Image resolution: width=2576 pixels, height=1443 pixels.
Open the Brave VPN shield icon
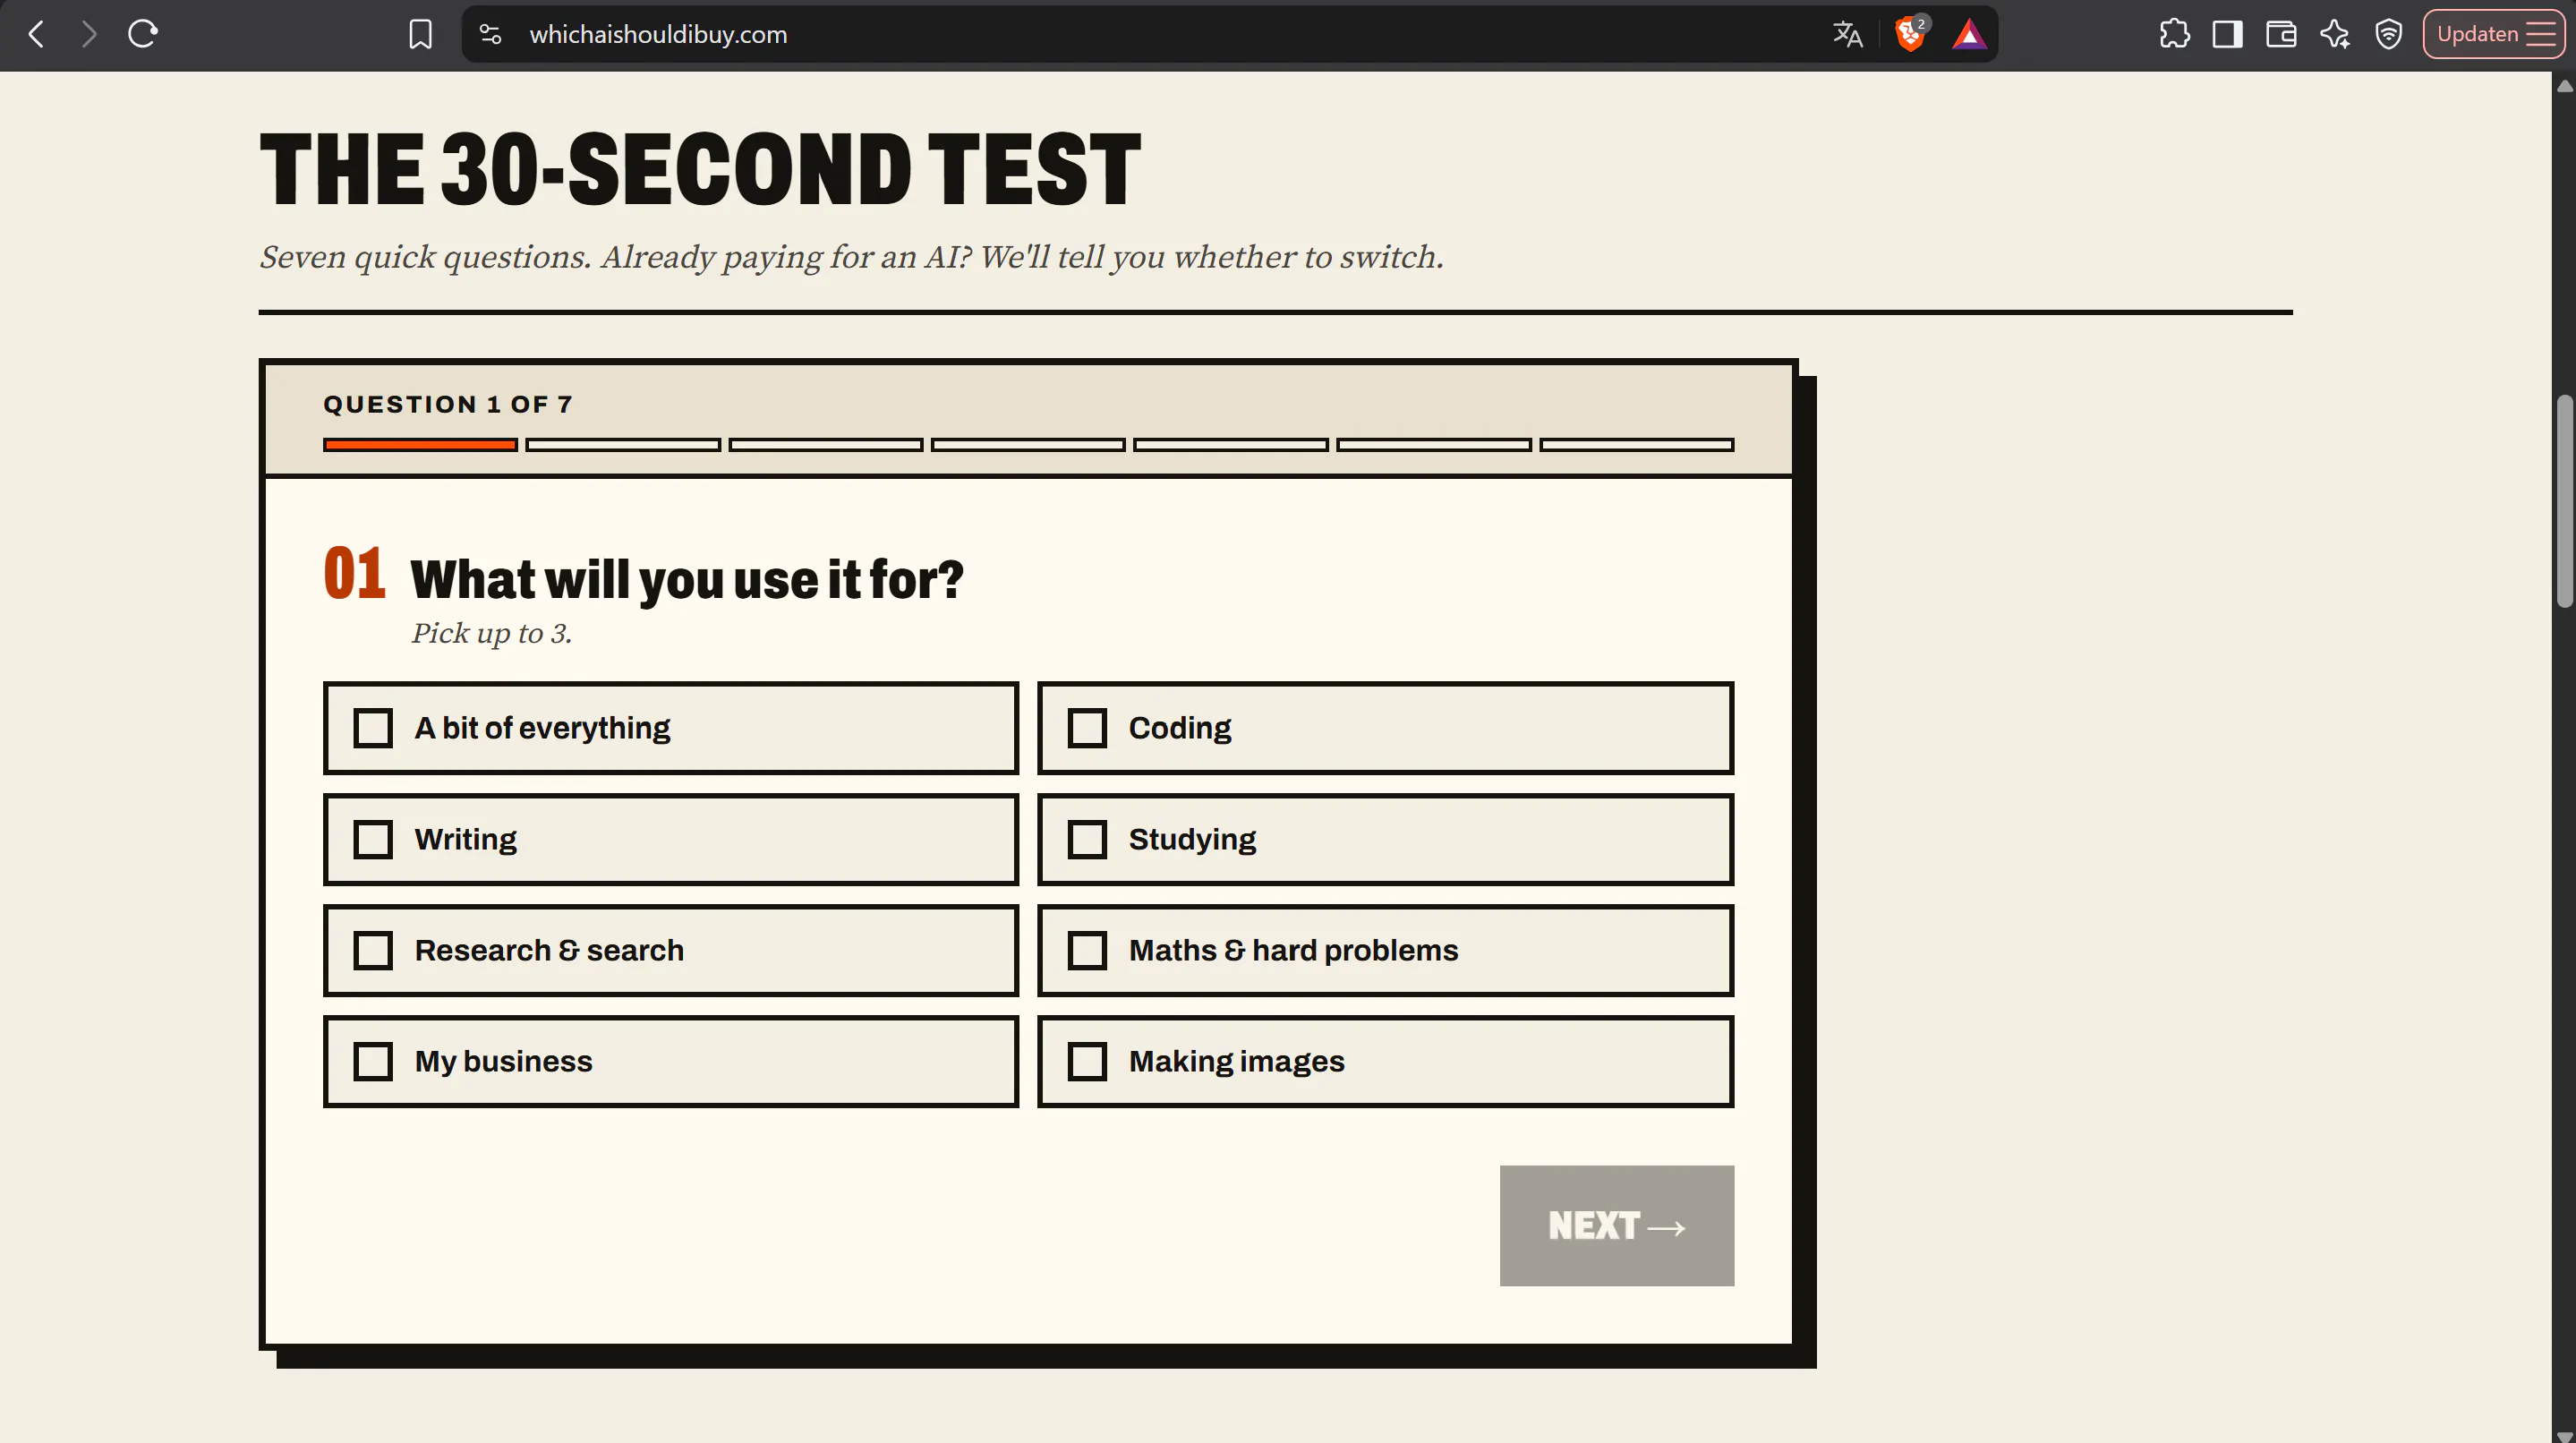point(2389,34)
